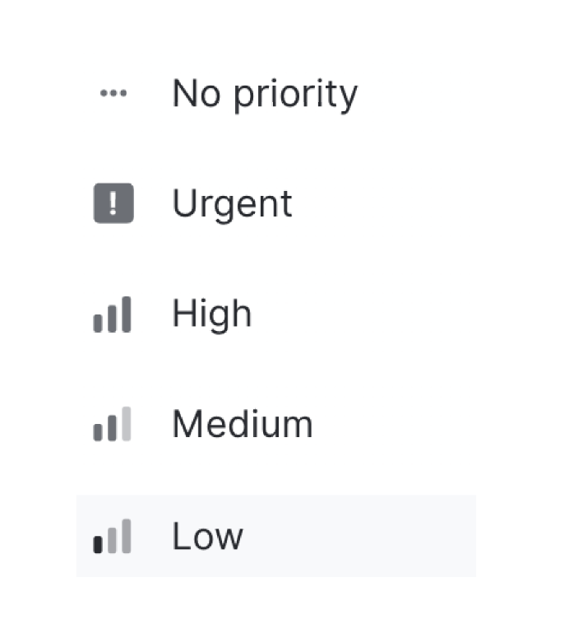Change priority level to Medium

pyautogui.click(x=243, y=425)
